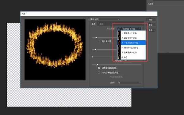This screenshot has width=184, height=115.
Task: Click flame thumbnail icon beside option 1
Action: click(119, 33)
